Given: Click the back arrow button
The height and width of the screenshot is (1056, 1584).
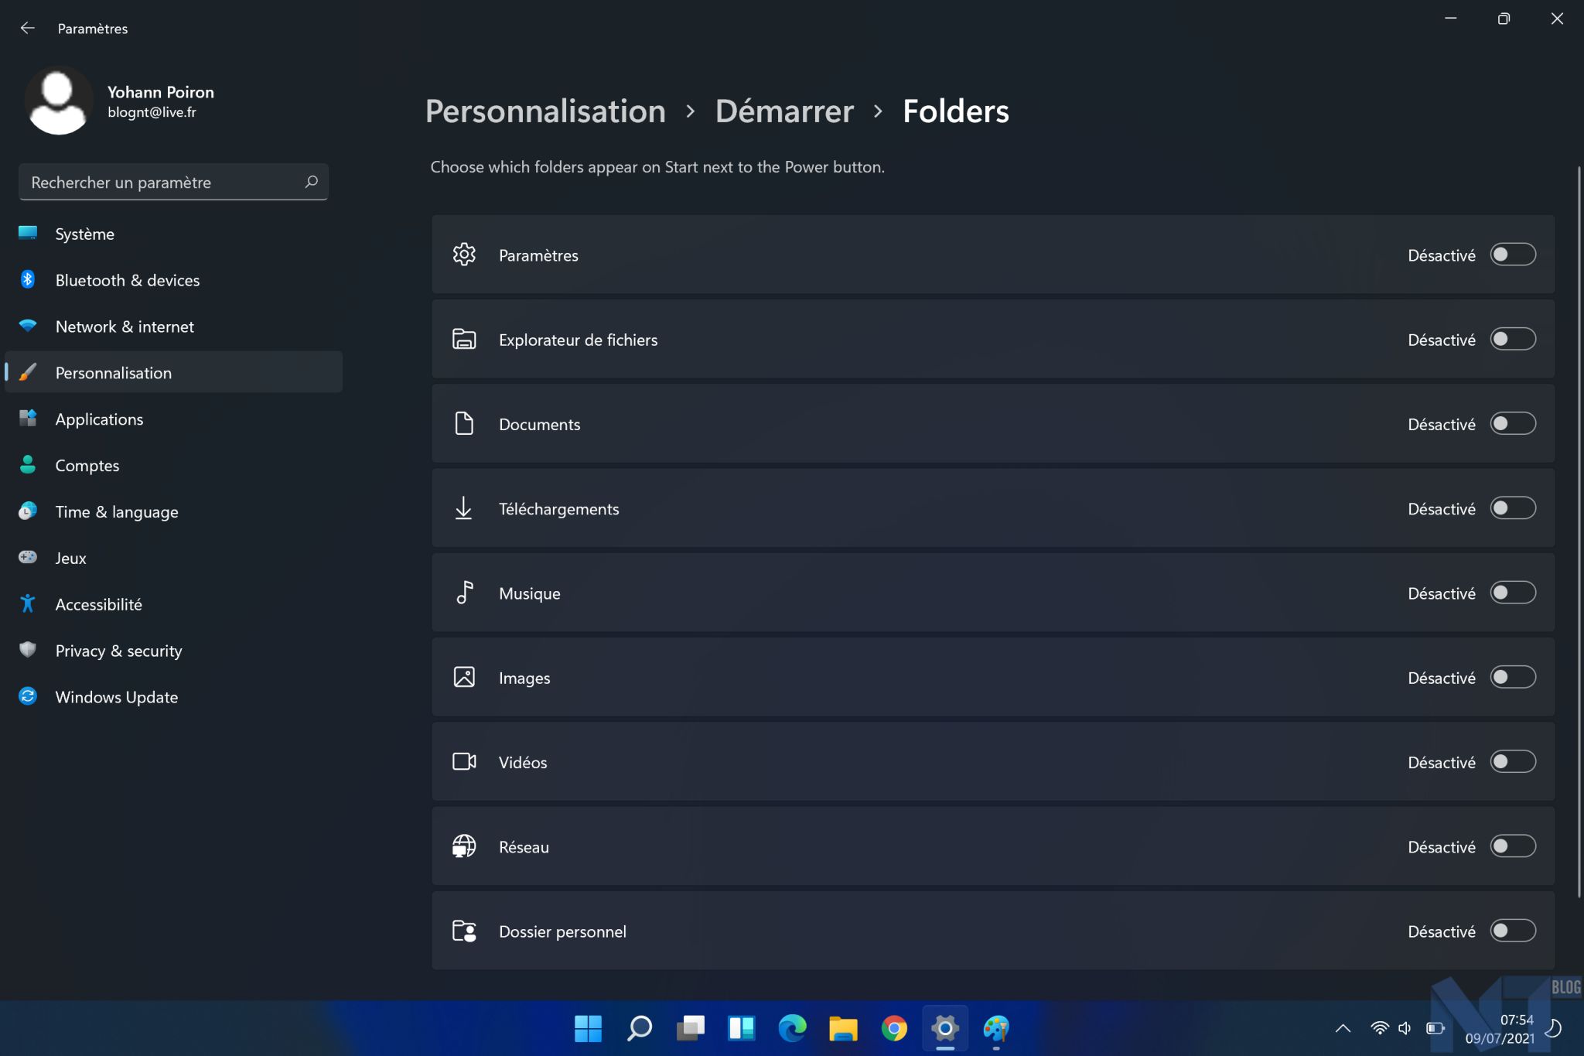Looking at the screenshot, I should (x=28, y=28).
